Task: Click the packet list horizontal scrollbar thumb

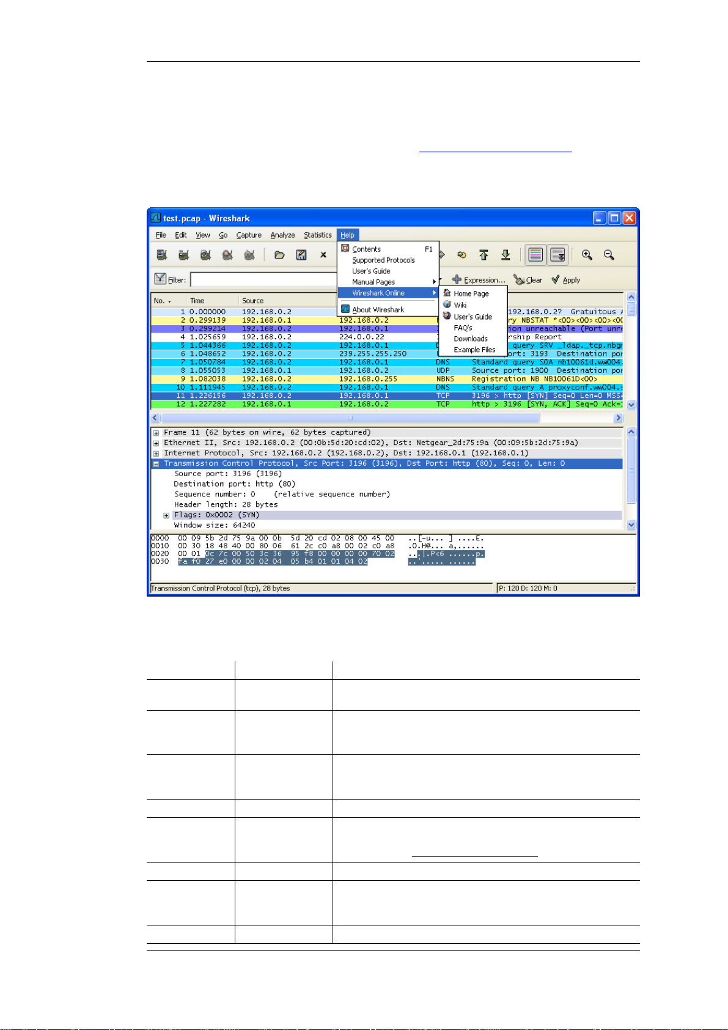Action: 350,418
